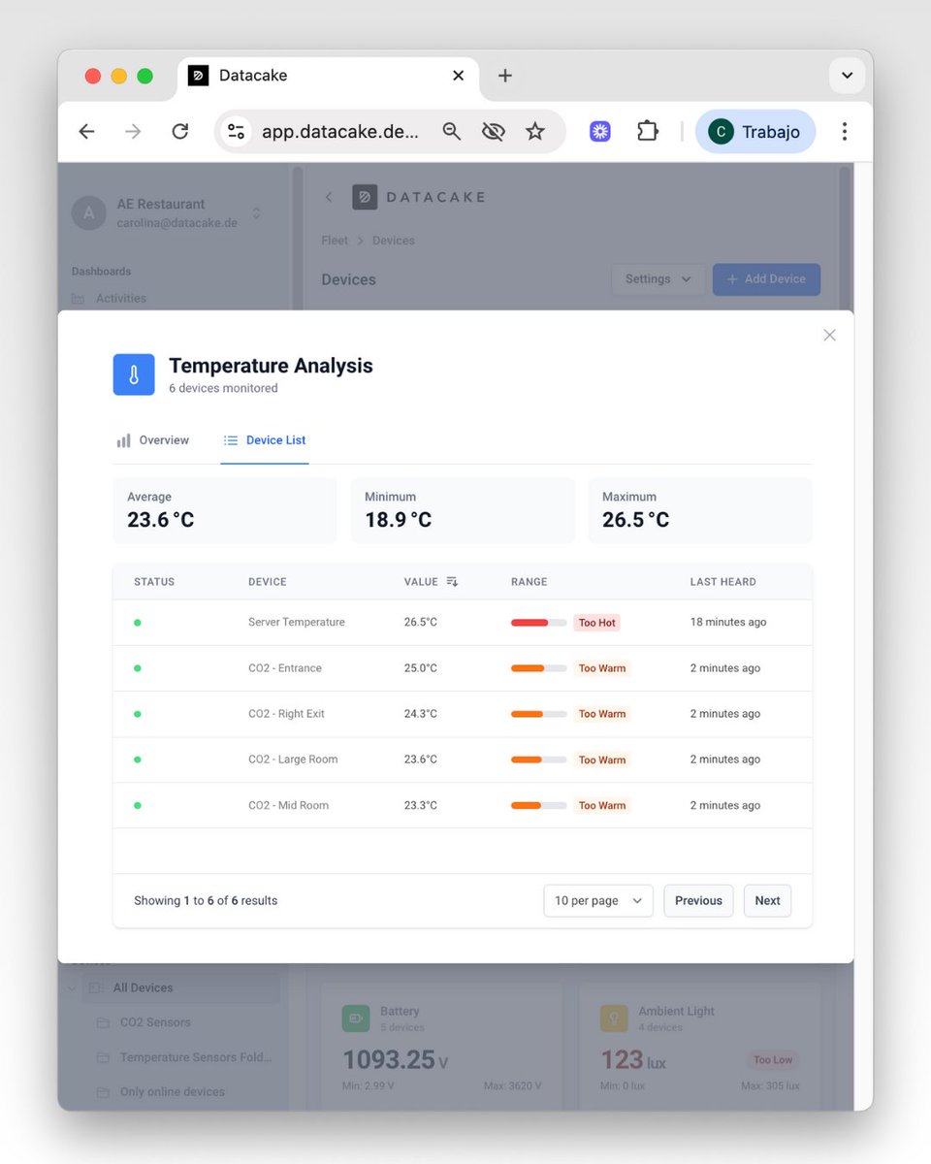
Task: Close the Datacake browser tab
Action: click(459, 76)
